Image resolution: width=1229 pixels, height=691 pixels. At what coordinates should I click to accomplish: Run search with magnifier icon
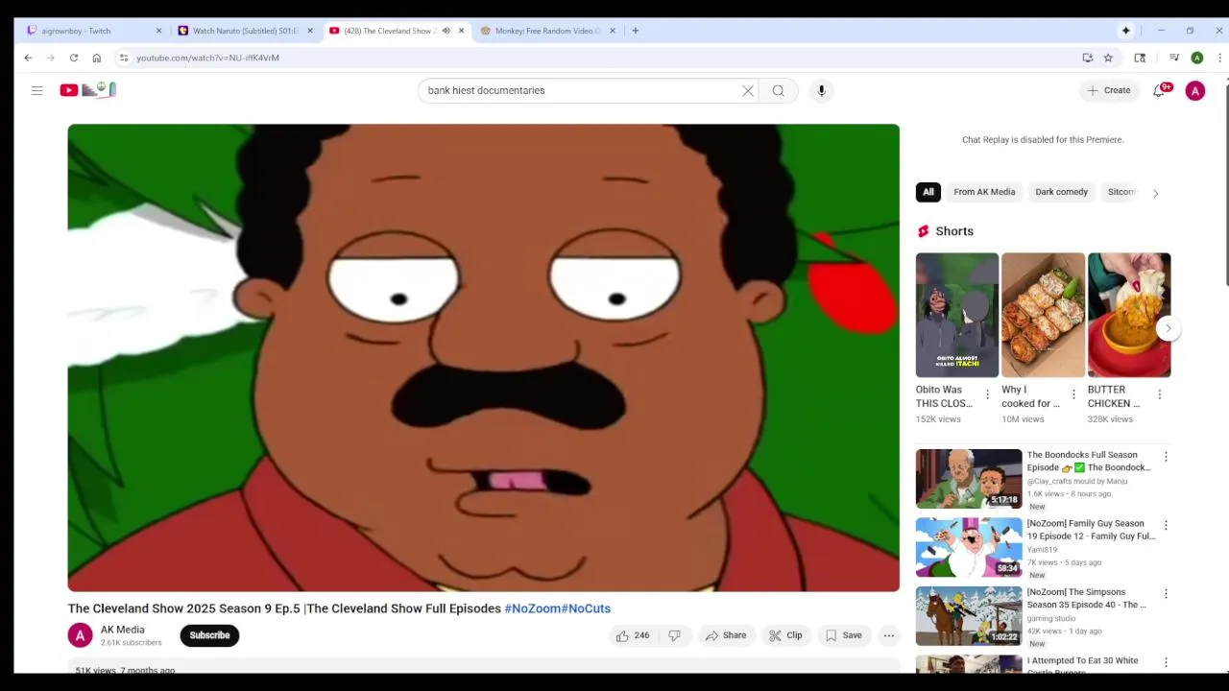tap(779, 90)
